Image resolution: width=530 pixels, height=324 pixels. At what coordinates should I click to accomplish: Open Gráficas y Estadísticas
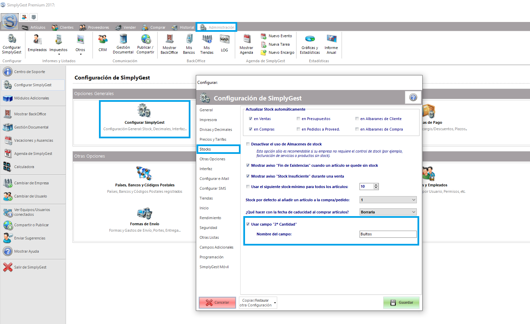coord(310,44)
